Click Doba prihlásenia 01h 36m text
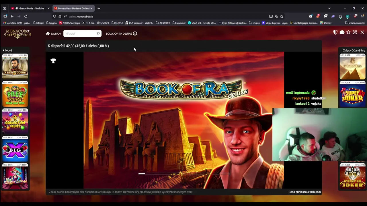 click(x=304, y=192)
